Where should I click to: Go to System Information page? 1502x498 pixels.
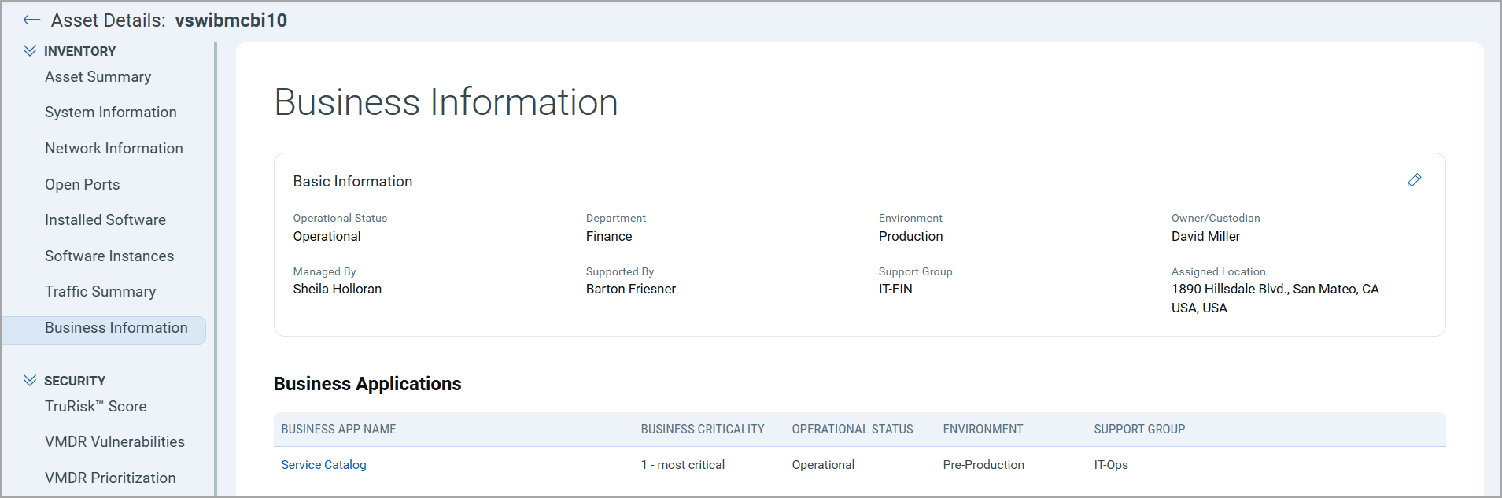(110, 113)
